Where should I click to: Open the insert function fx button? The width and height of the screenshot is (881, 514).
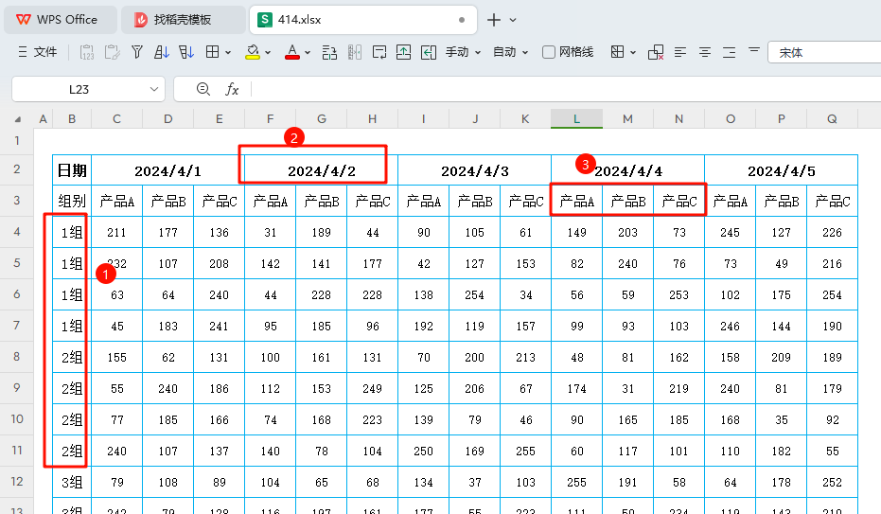pyautogui.click(x=232, y=89)
